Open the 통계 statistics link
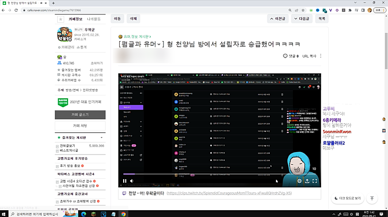Viewport: 388px width, 217px height. click(x=82, y=47)
